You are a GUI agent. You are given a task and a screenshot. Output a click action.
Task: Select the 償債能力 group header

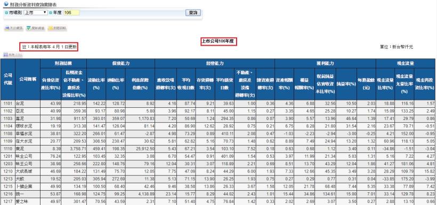point(120,63)
